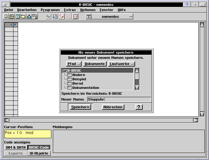Image resolution: width=209 pixels, height=160 pixels.
Task: Click the two-column window layout icon
Action: click(89, 17)
